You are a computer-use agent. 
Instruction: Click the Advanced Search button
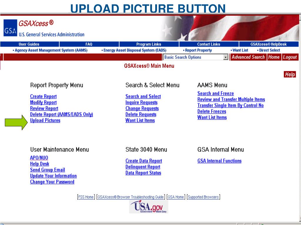(x=248, y=57)
